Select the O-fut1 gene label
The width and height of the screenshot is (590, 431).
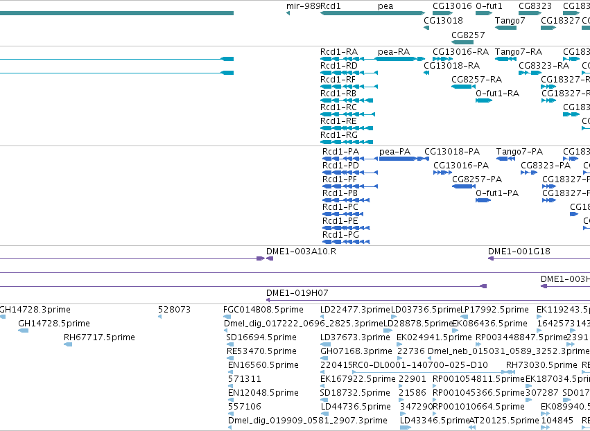[x=489, y=6]
